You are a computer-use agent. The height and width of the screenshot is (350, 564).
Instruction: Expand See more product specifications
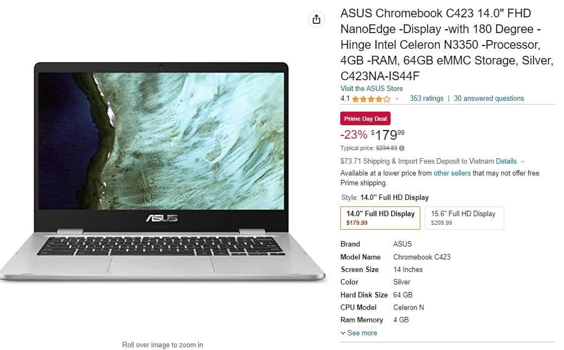[x=359, y=333]
